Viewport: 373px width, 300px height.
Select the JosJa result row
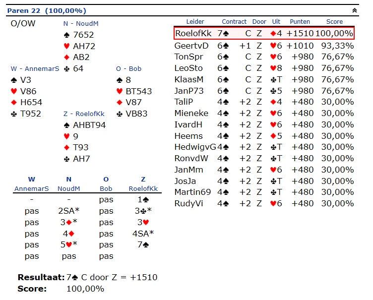point(264,181)
